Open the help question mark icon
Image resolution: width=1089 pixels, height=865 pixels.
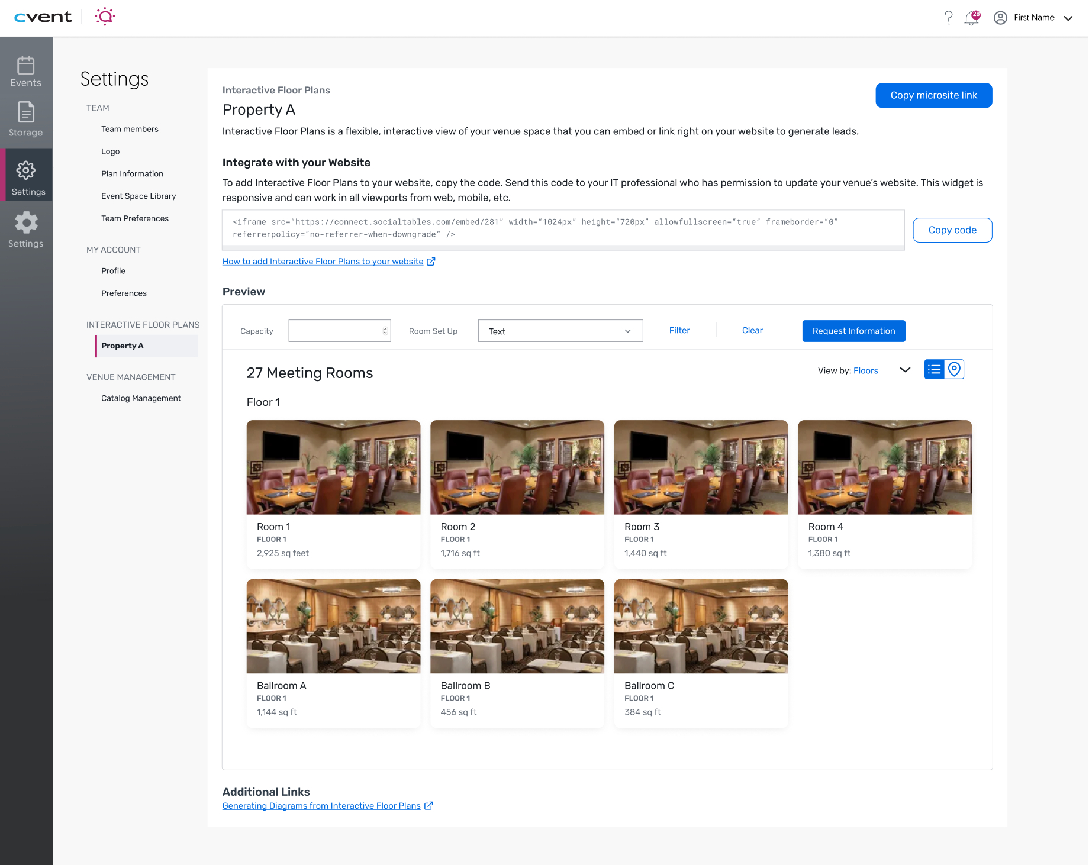point(949,18)
